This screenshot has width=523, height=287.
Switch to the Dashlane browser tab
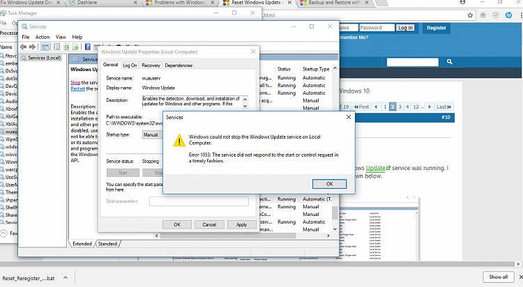[102, 3]
